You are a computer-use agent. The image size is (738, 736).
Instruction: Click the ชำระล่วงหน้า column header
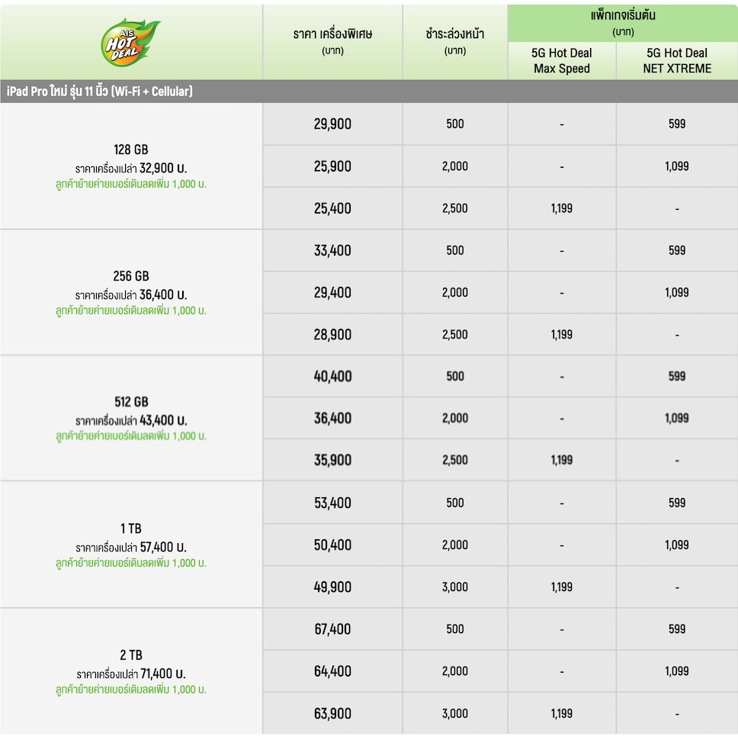point(455,42)
